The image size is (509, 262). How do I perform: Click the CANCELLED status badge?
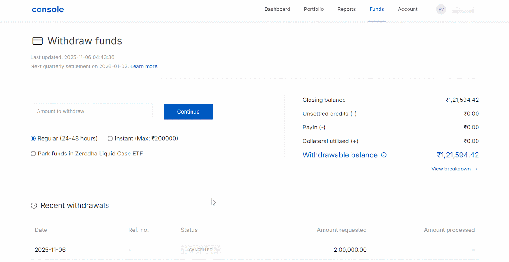click(x=200, y=250)
